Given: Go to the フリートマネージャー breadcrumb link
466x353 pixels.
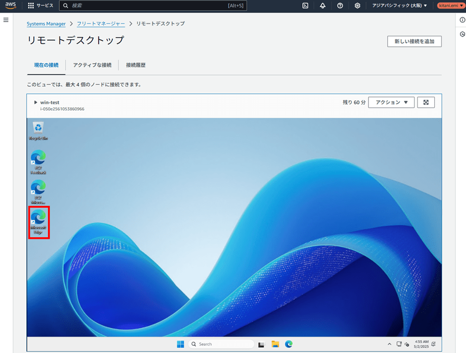Looking at the screenshot, I should (x=101, y=24).
